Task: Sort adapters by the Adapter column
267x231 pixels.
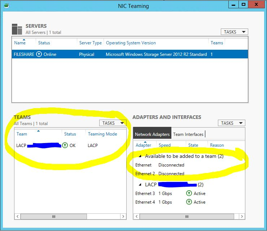Action: click(x=143, y=145)
